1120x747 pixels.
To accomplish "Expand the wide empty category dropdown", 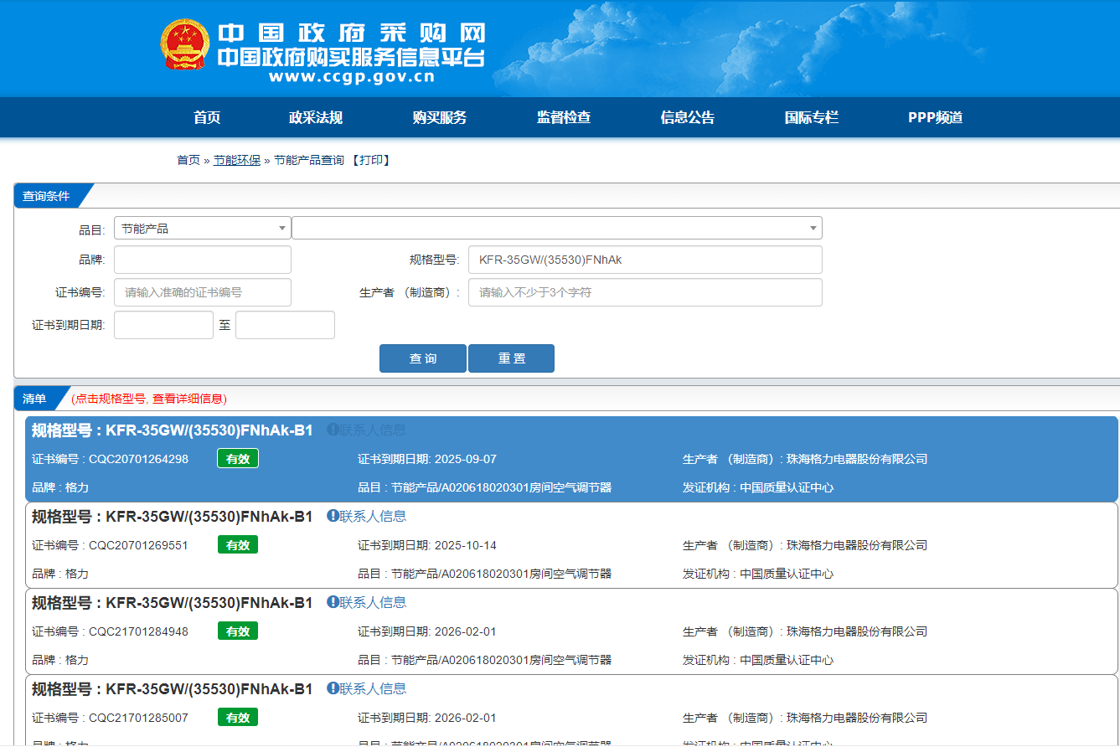I will pyautogui.click(x=557, y=228).
